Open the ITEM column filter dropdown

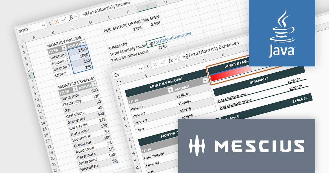(x=64, y=48)
